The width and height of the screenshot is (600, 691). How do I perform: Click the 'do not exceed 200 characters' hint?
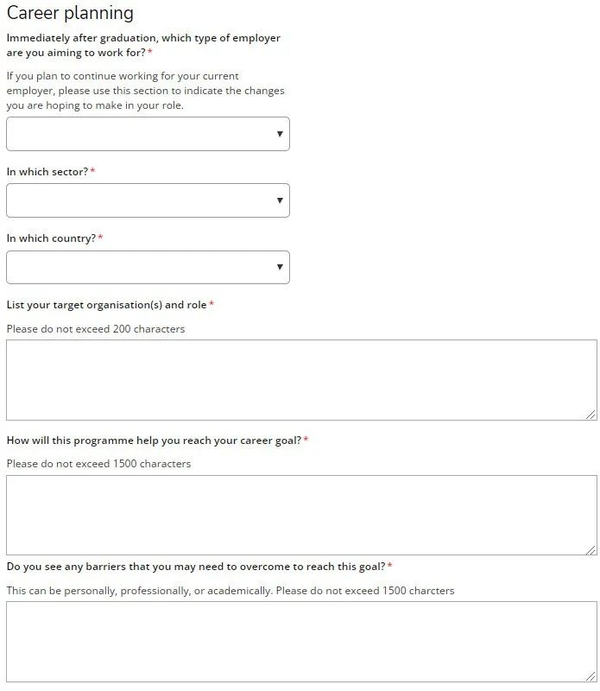pyautogui.click(x=96, y=329)
